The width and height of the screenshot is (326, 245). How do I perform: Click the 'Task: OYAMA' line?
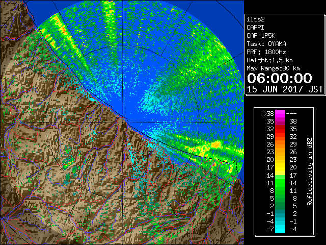[266, 44]
